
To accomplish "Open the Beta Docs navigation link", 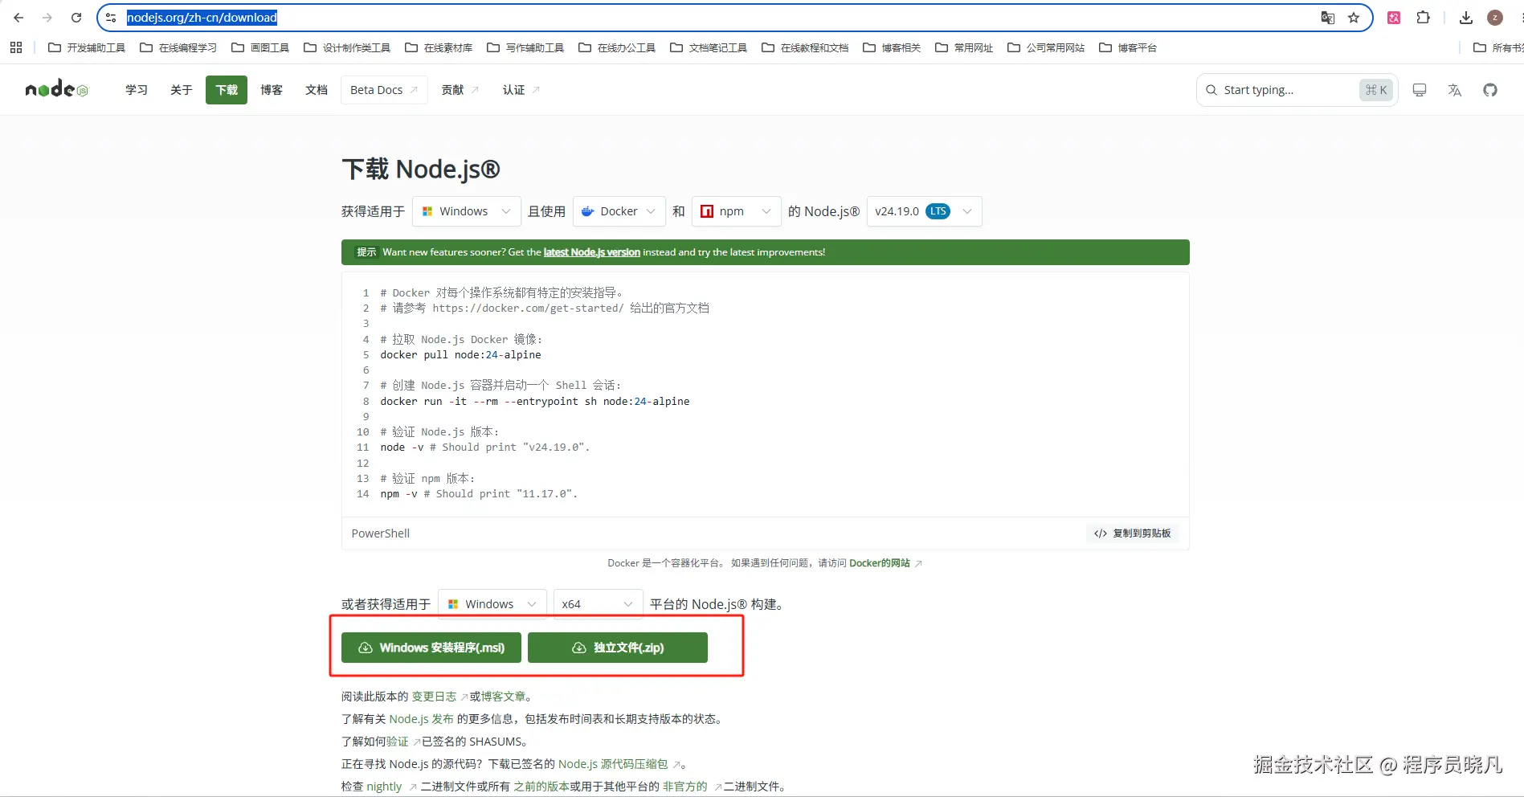I will point(384,90).
